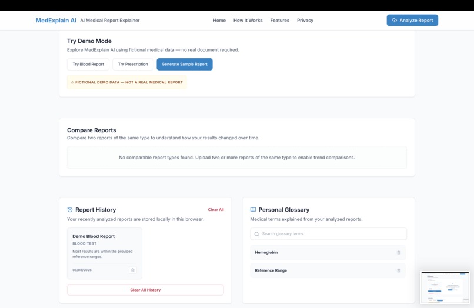Click the book icon beside Personal Glossary
The height and width of the screenshot is (308, 474).
253,209
